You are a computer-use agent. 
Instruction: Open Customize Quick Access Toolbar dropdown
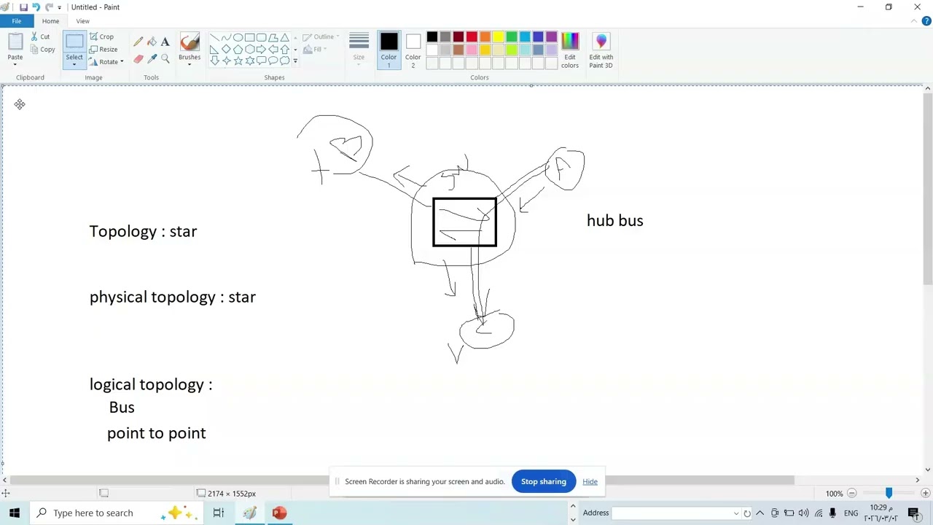coord(60,7)
